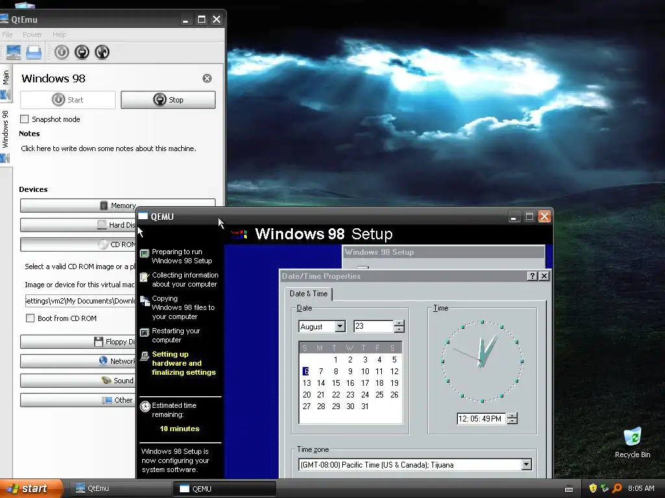The width and height of the screenshot is (665, 498).
Task: Click the power on icon in QtEmu toolbar
Action: pyautogui.click(x=62, y=52)
